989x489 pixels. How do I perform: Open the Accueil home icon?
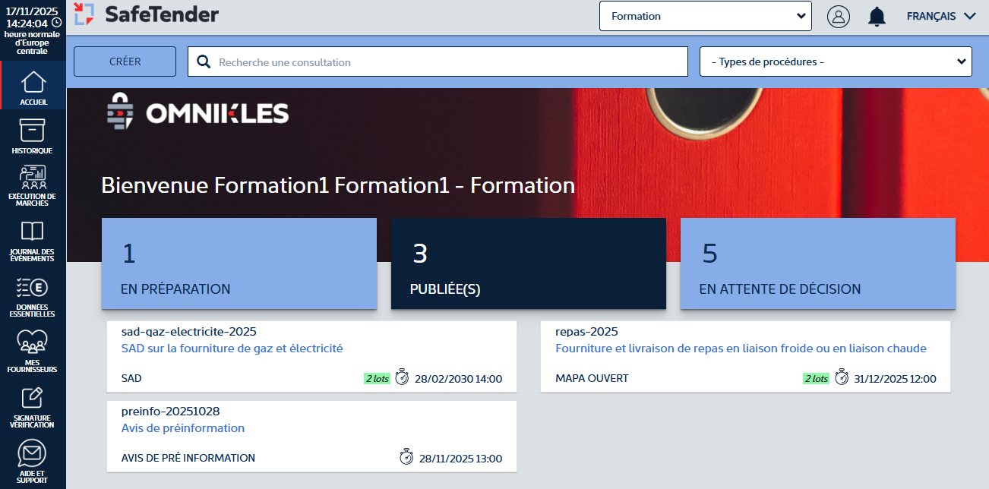[33, 84]
